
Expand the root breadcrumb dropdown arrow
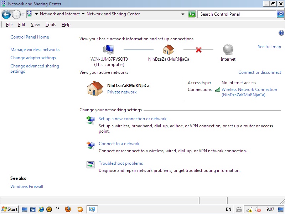(x=36, y=14)
